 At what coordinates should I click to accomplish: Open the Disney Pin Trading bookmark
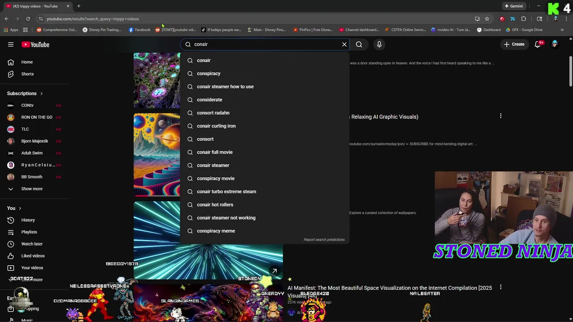(102, 30)
